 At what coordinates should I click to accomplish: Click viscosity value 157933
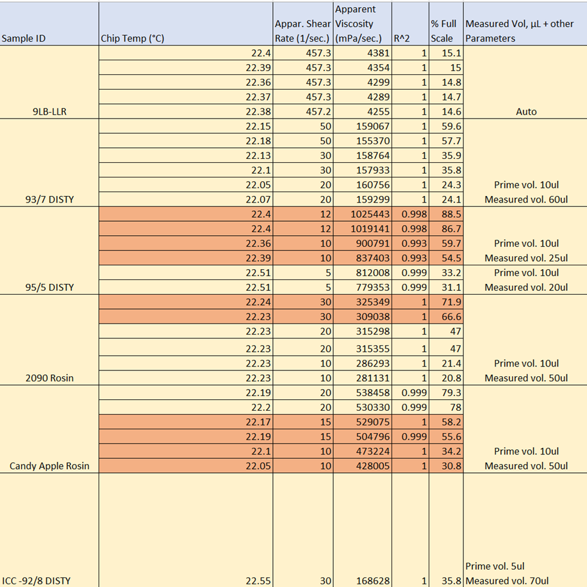362,170
